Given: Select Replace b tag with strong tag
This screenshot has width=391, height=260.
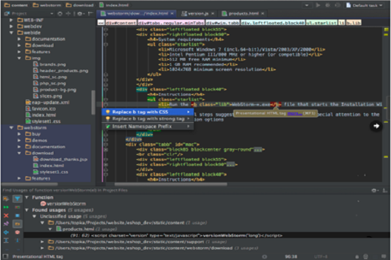Looking at the screenshot, I should pos(147,119).
